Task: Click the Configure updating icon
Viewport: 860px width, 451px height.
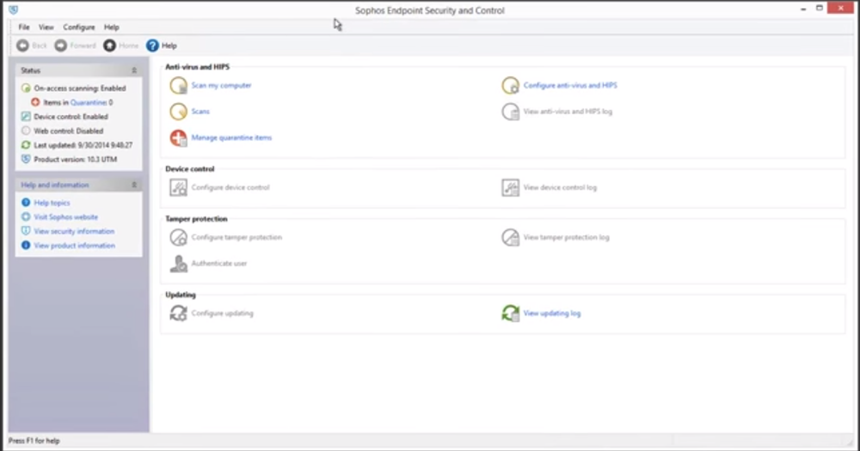Action: point(178,314)
